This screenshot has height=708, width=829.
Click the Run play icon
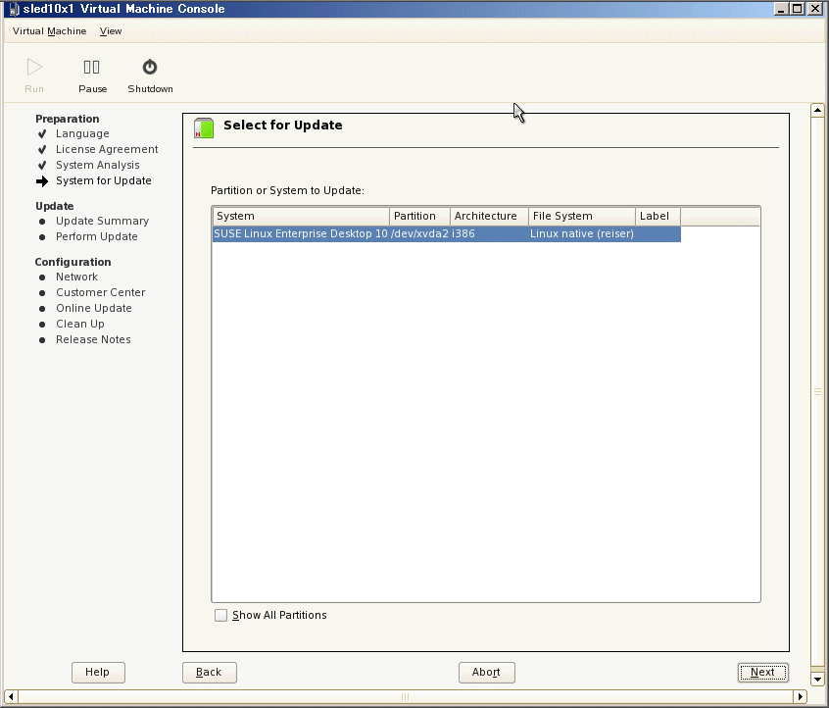click(x=34, y=68)
